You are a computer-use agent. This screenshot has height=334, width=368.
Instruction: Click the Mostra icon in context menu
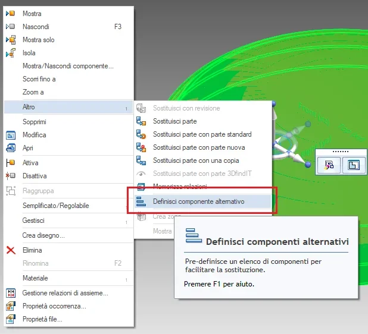(11, 13)
